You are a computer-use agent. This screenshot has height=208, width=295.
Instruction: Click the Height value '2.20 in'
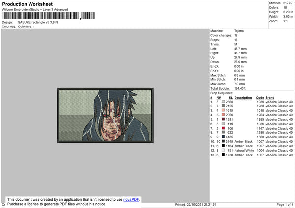click(x=288, y=12)
